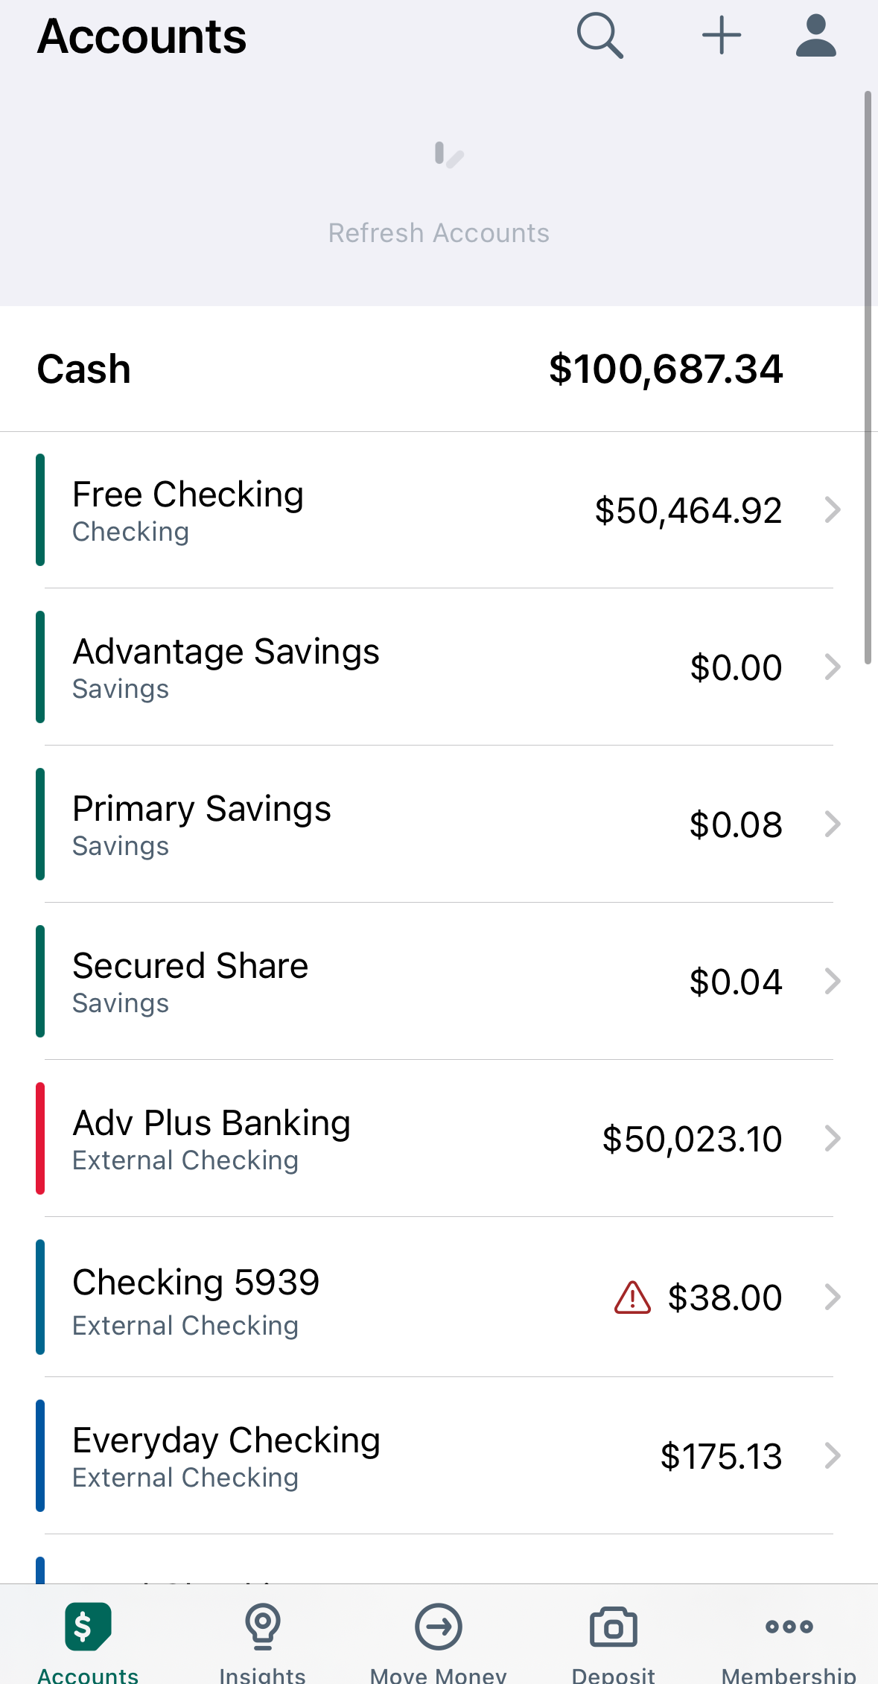Tap Refresh Accounts text
The height and width of the screenshot is (1684, 878).
[439, 233]
